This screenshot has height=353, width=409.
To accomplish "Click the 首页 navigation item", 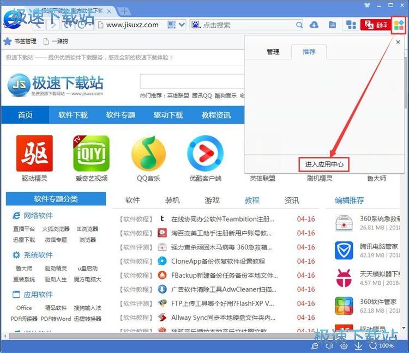I will [25, 115].
